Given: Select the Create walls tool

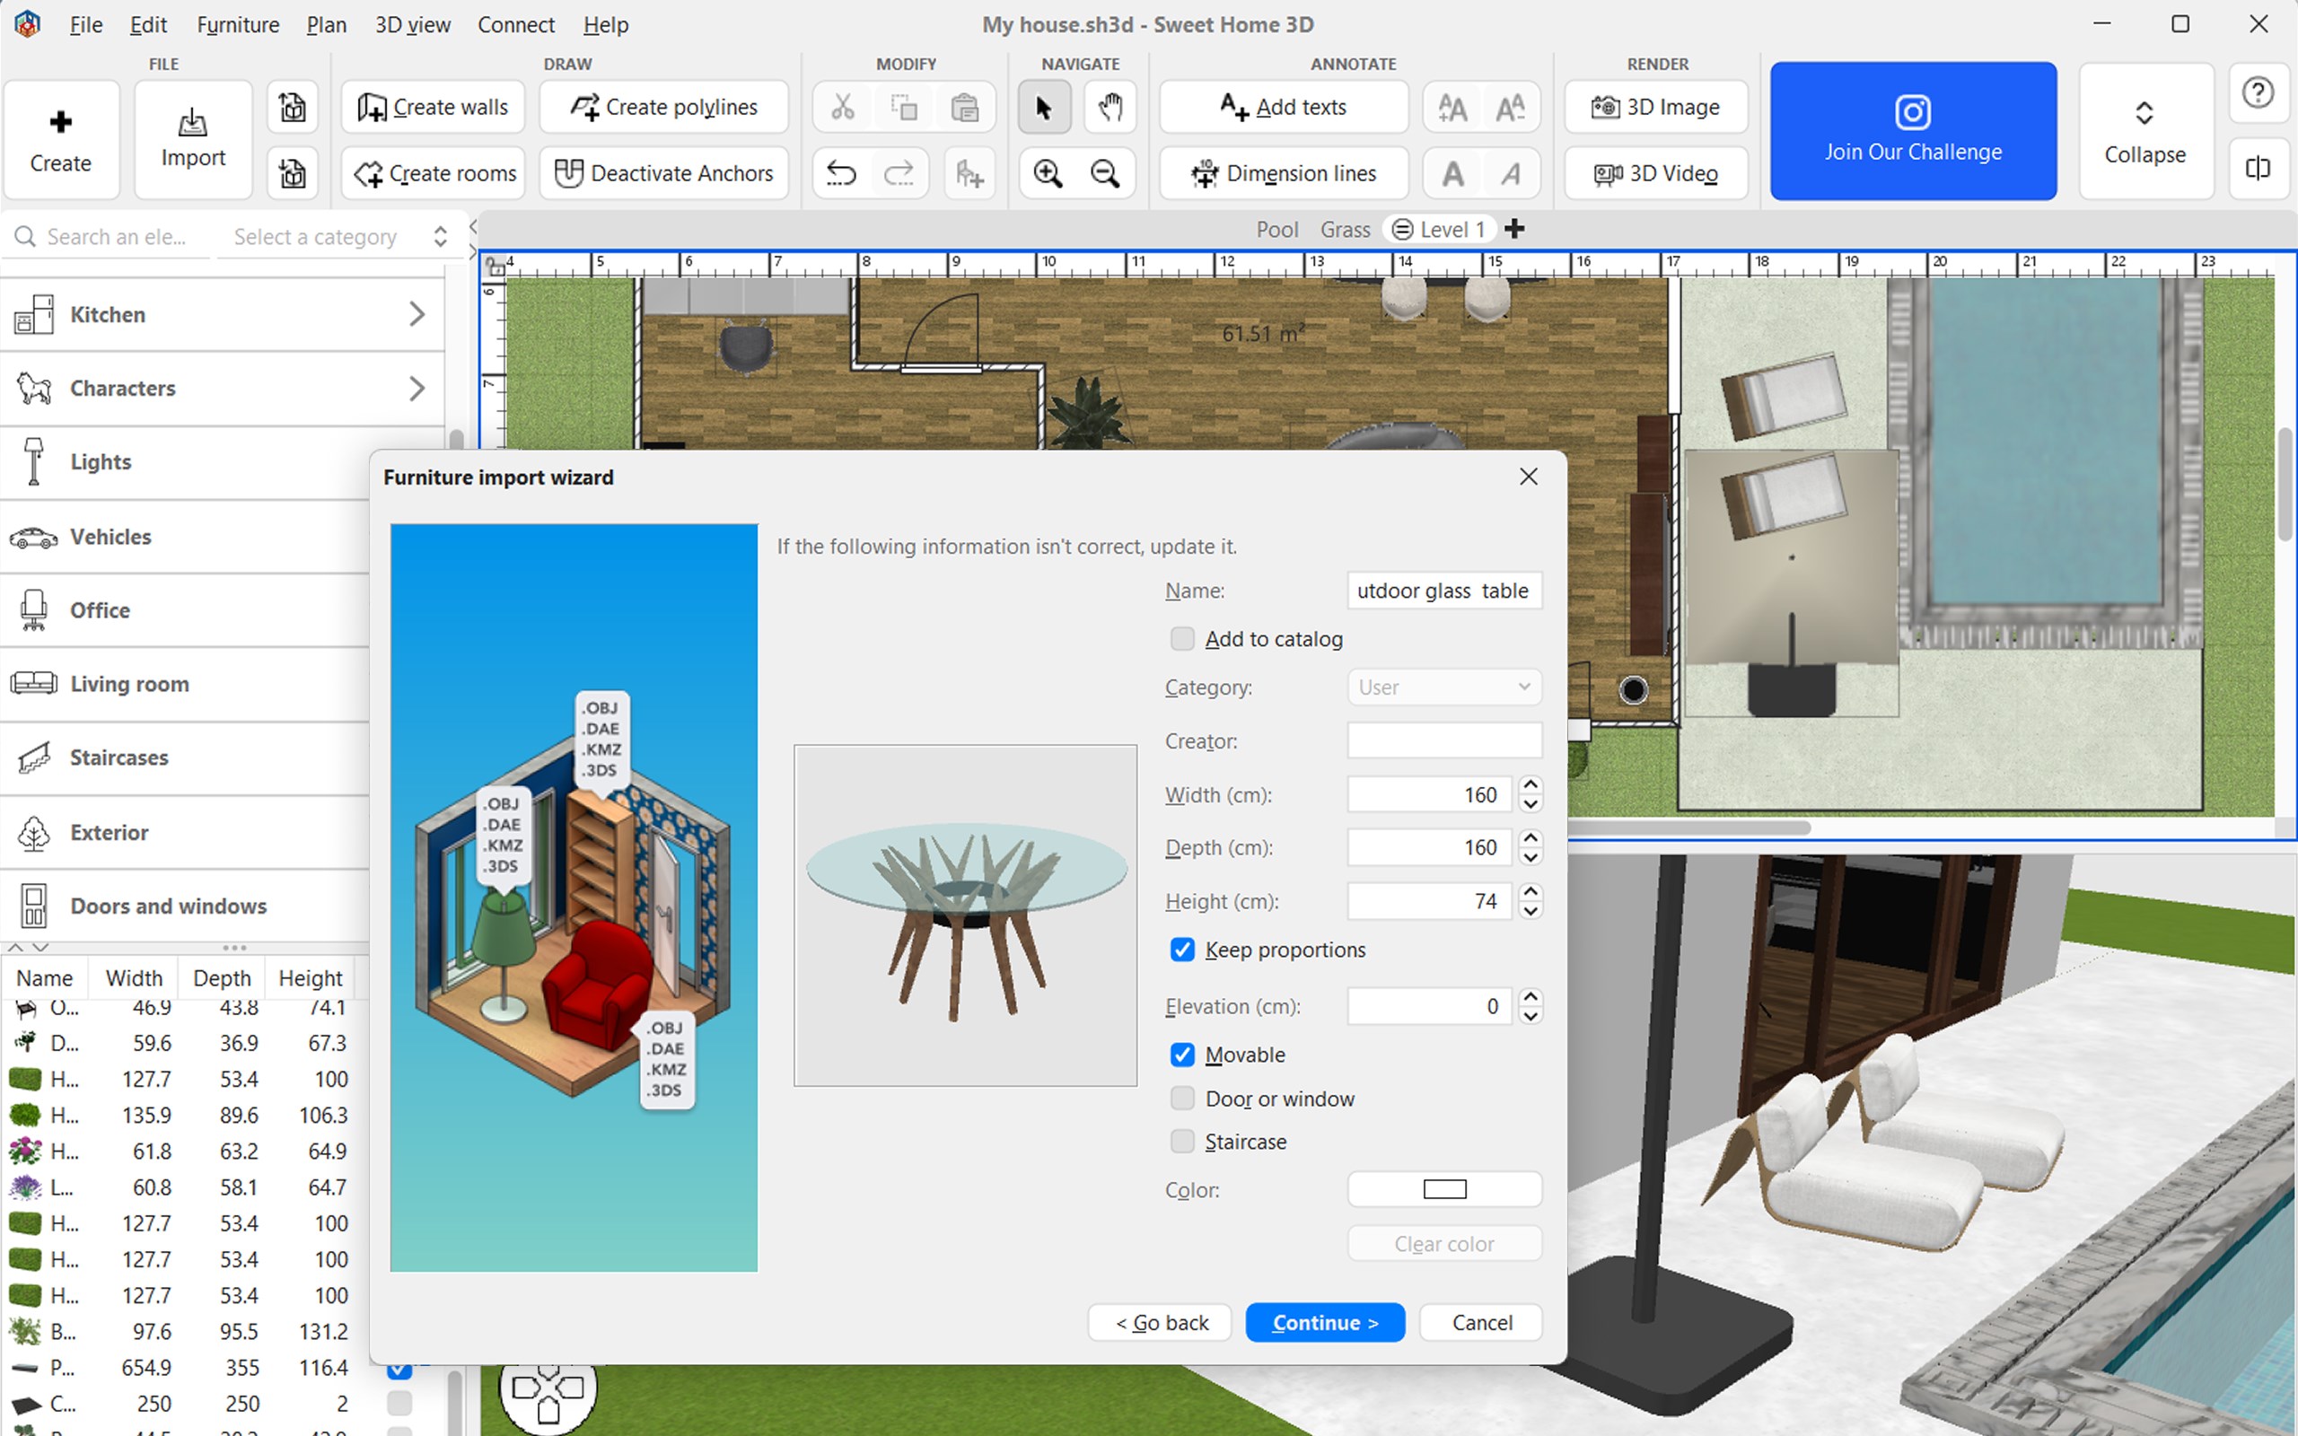Looking at the screenshot, I should click(x=432, y=107).
